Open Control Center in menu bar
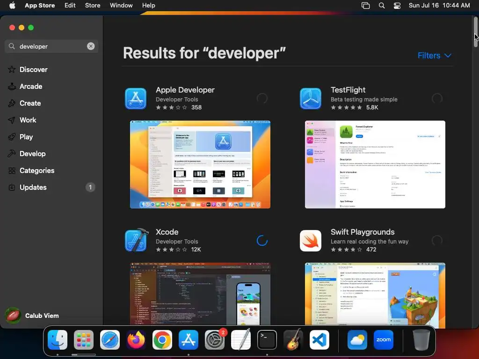This screenshot has width=479, height=359. [x=397, y=5]
